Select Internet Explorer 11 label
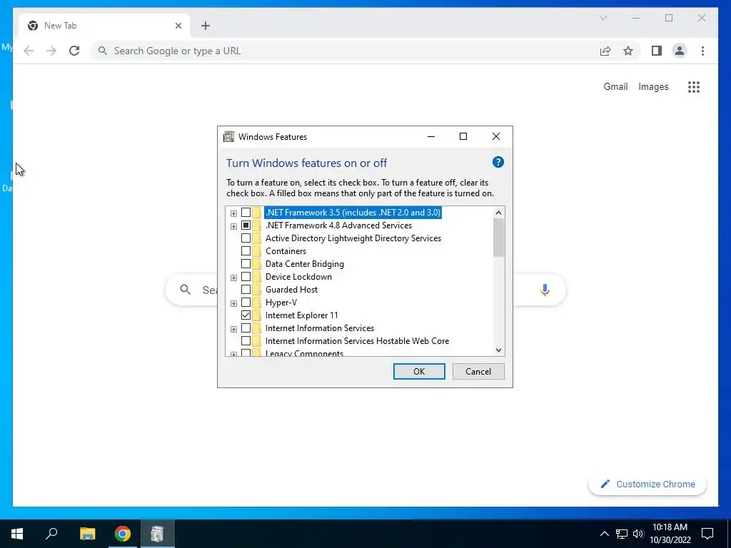Viewport: 731px width, 548px height. click(302, 315)
